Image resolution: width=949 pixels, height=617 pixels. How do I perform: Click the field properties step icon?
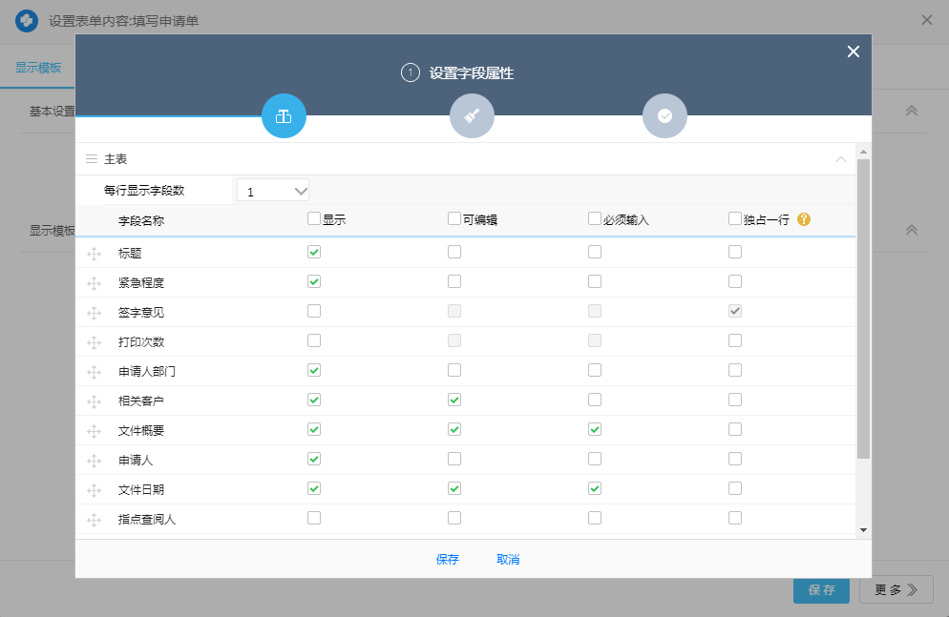click(x=284, y=116)
